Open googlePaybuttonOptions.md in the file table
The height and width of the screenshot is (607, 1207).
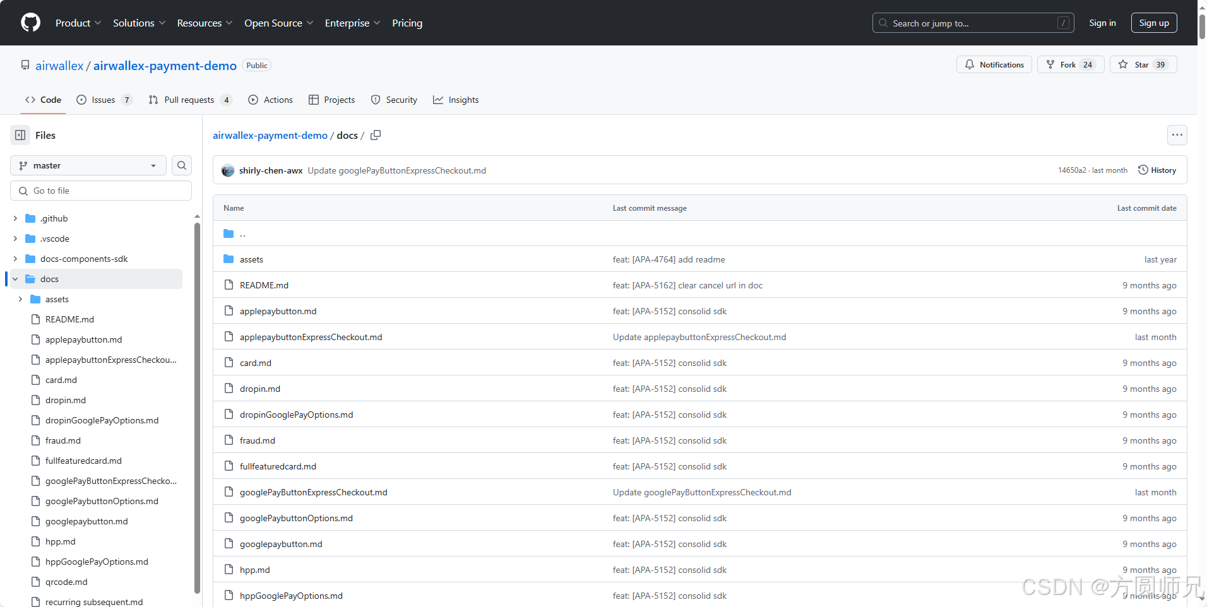click(296, 518)
